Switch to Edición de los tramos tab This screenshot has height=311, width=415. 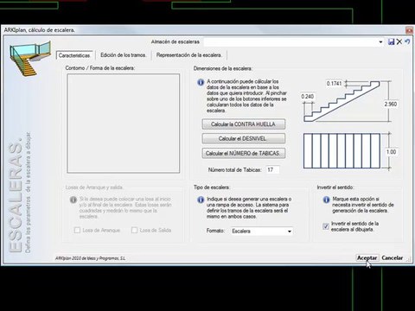[123, 55]
